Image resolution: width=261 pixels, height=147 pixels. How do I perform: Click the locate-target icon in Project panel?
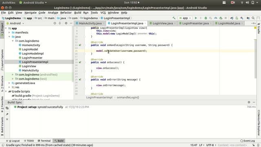click(x=55, y=23)
